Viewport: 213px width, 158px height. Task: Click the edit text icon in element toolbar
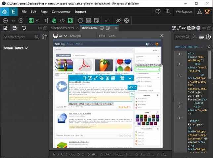[x=84, y=78]
